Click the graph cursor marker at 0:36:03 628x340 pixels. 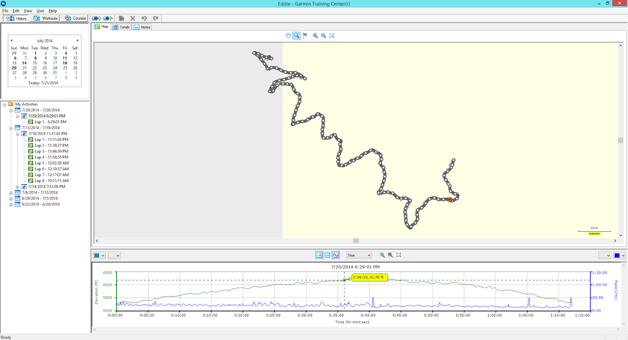345,280
